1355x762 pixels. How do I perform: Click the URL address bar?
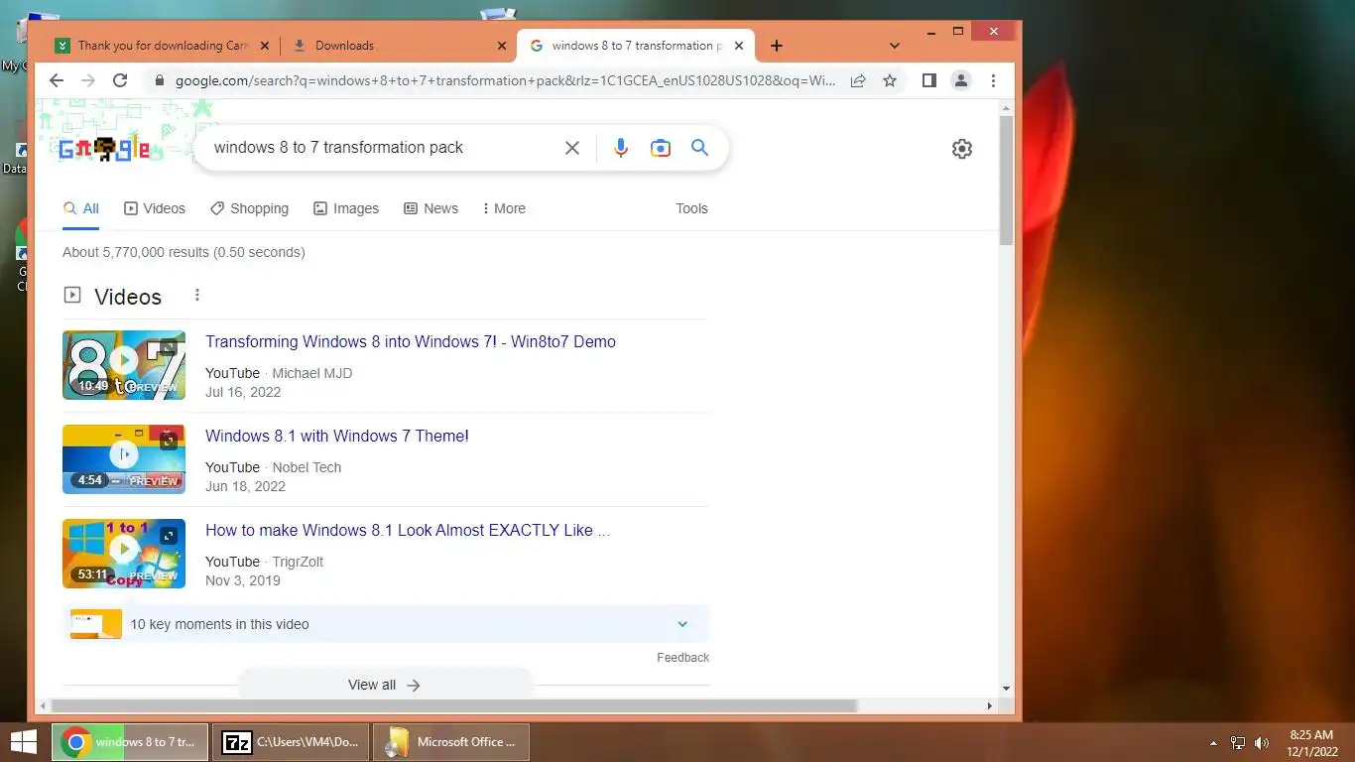pyautogui.click(x=505, y=80)
